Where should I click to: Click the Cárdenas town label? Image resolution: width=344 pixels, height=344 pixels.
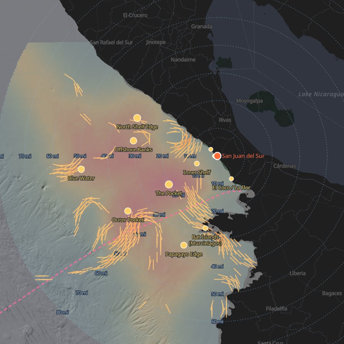point(284,166)
